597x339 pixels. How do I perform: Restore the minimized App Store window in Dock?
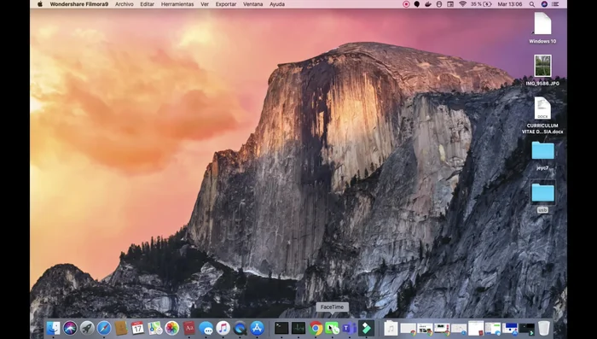tap(510, 328)
